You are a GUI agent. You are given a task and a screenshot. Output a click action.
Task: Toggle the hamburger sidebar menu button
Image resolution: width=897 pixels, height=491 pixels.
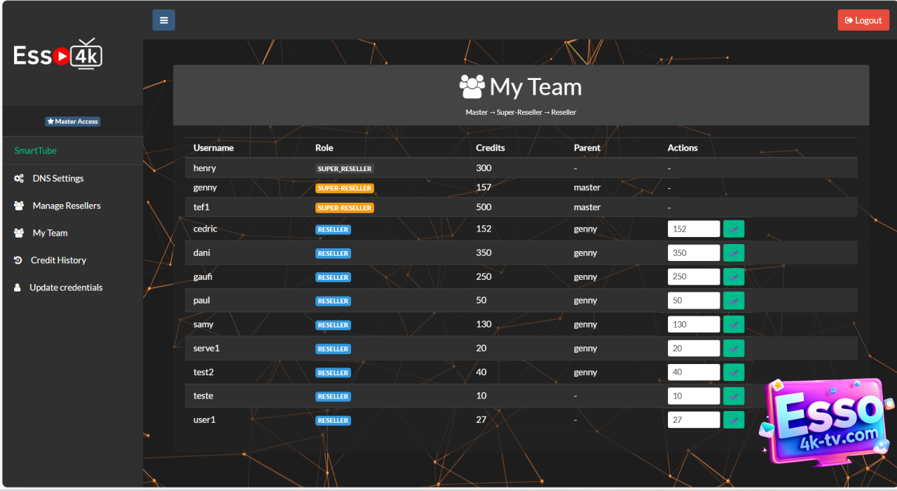(x=164, y=20)
